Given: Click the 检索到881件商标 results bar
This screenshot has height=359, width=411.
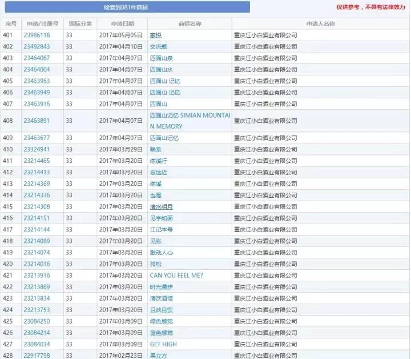Looking at the screenshot, I should click(x=126, y=7).
